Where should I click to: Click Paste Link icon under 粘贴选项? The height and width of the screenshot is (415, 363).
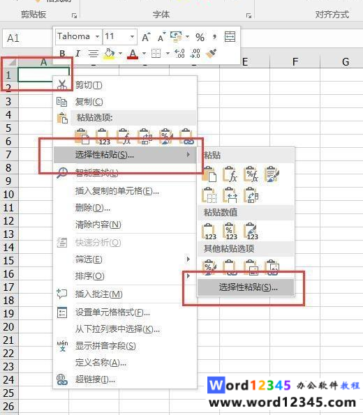186,136
